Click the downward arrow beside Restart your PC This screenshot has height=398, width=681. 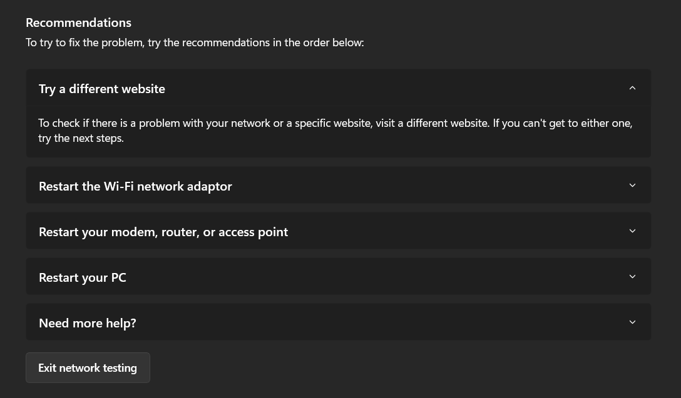point(632,276)
